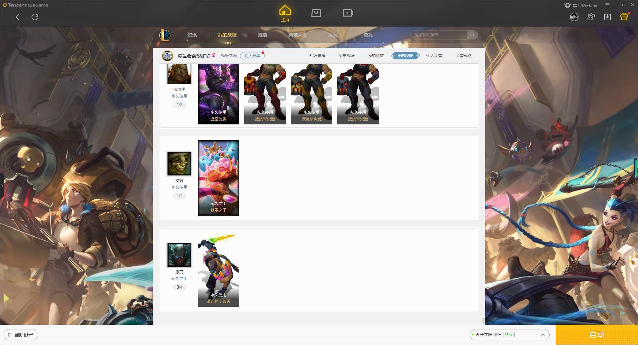Screen dimensions: 638x345
Task: Open the 直播 tab
Action: point(263,35)
